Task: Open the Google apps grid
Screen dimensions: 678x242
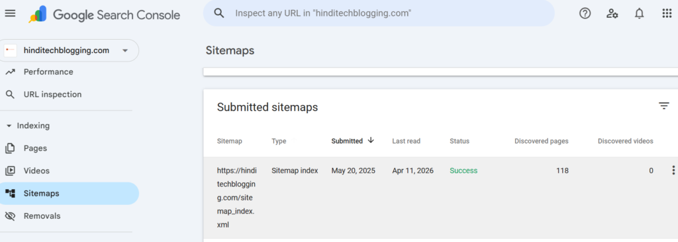Action: point(667,13)
